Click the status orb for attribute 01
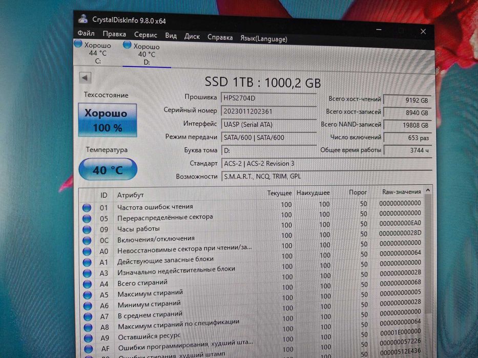The height and width of the screenshot is (358, 478). pyautogui.click(x=87, y=208)
